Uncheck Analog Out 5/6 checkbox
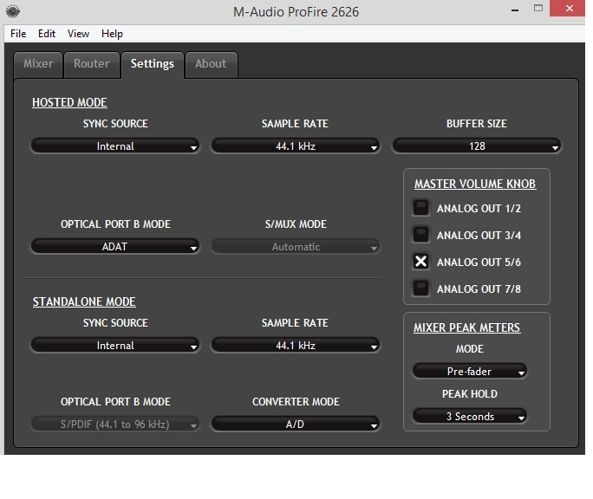593x499 pixels. click(x=420, y=262)
